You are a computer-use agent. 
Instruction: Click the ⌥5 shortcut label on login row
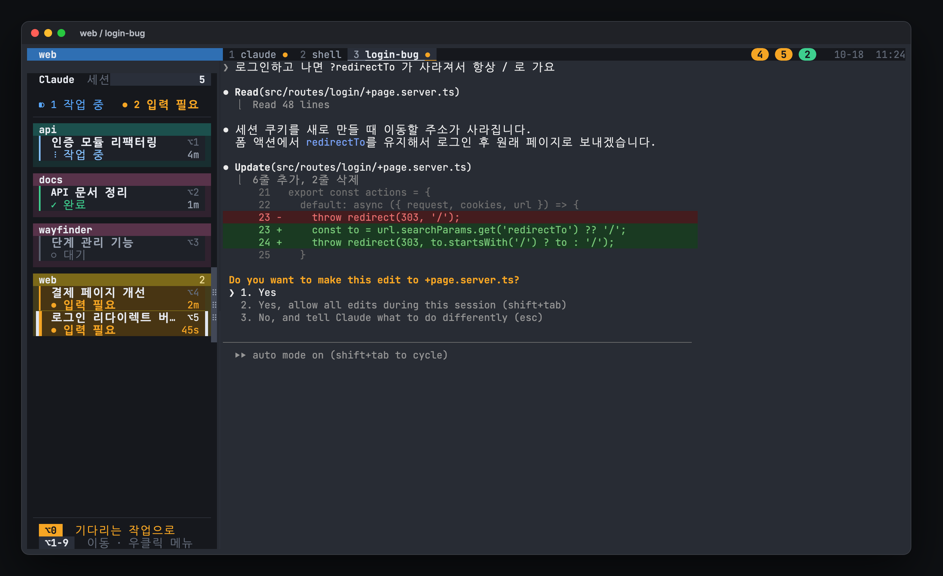tap(193, 317)
